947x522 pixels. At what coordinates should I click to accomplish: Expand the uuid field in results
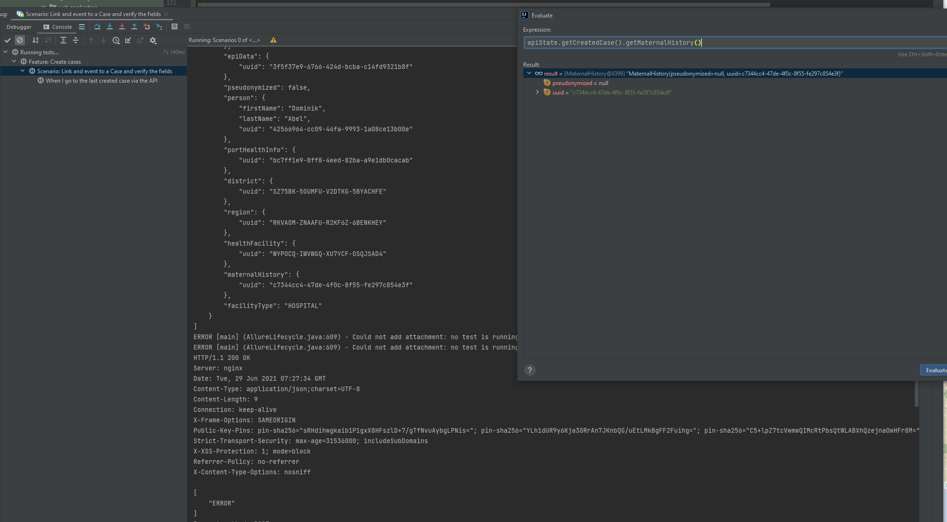point(537,92)
